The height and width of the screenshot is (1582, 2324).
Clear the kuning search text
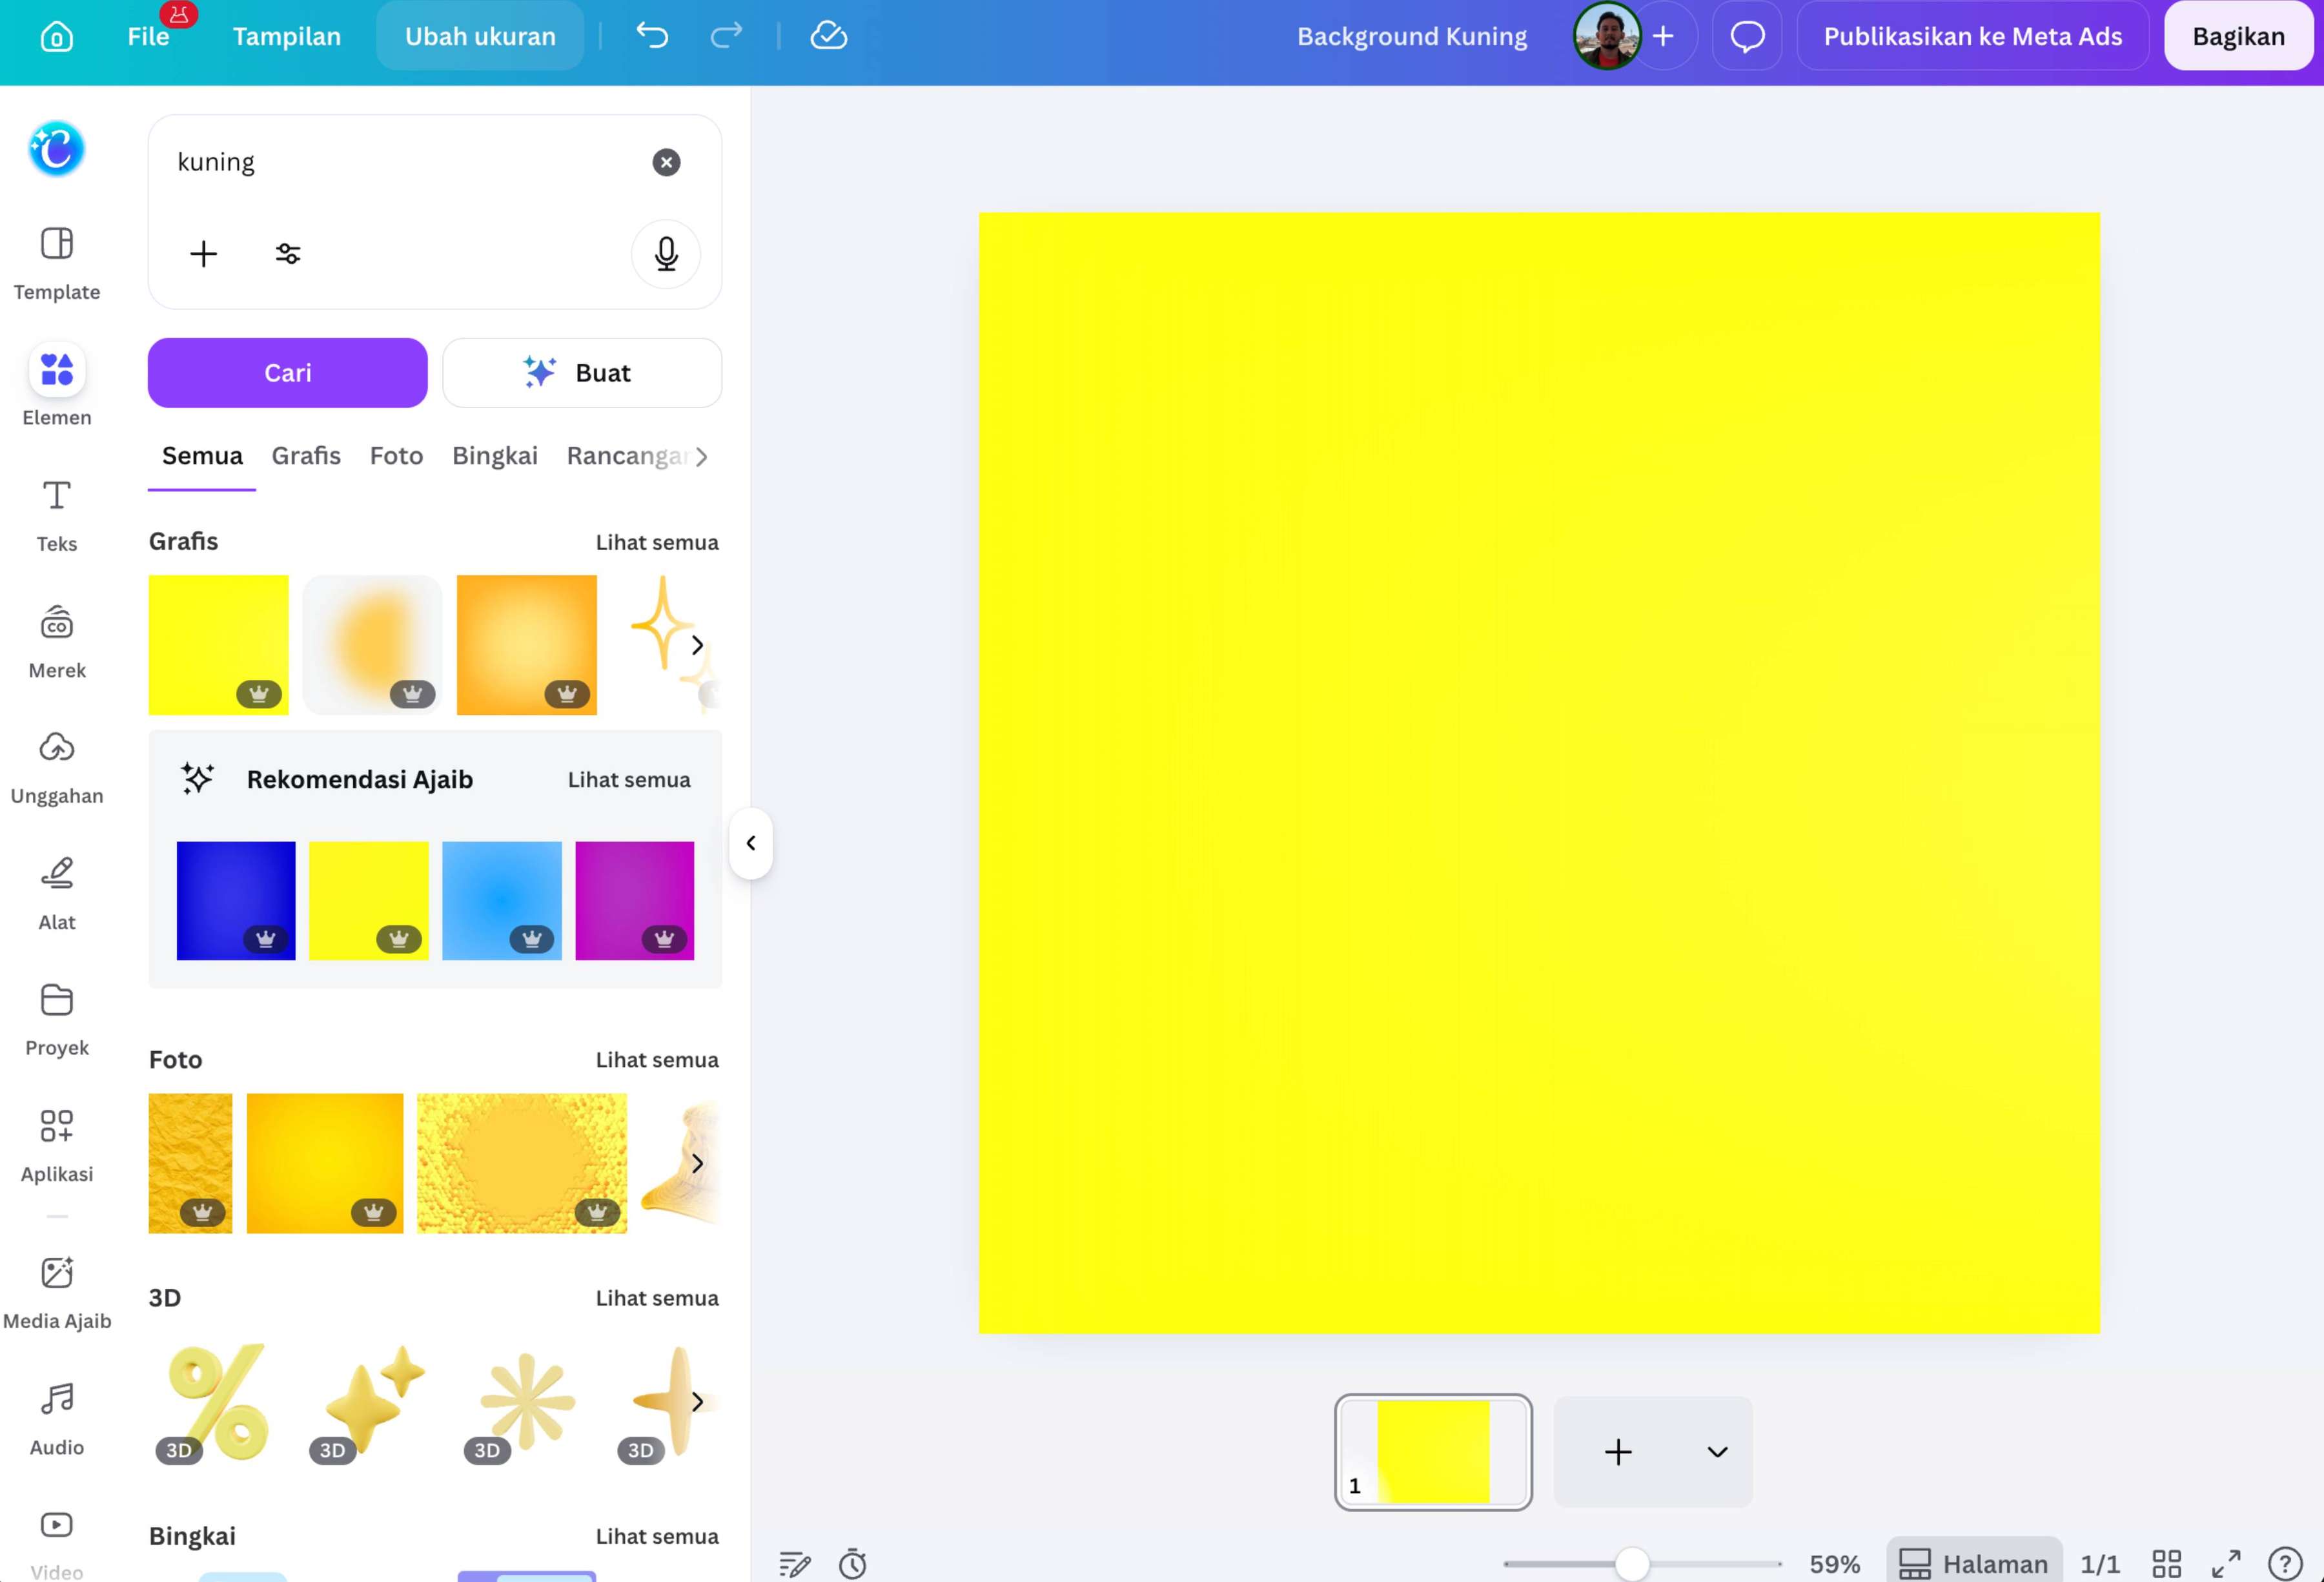tap(666, 162)
